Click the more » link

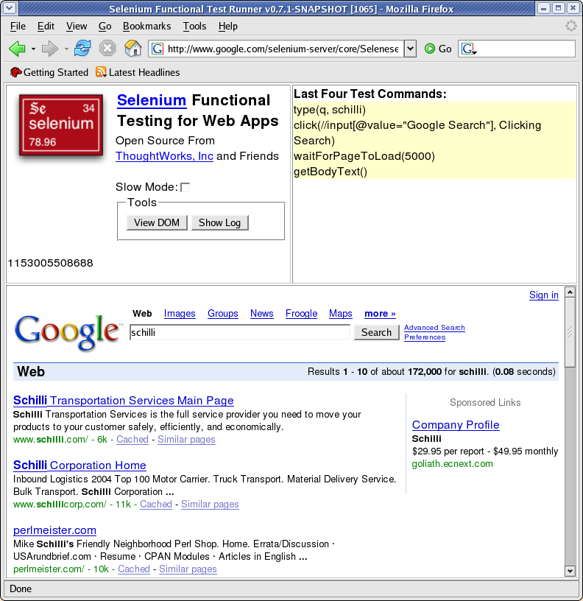pos(380,314)
